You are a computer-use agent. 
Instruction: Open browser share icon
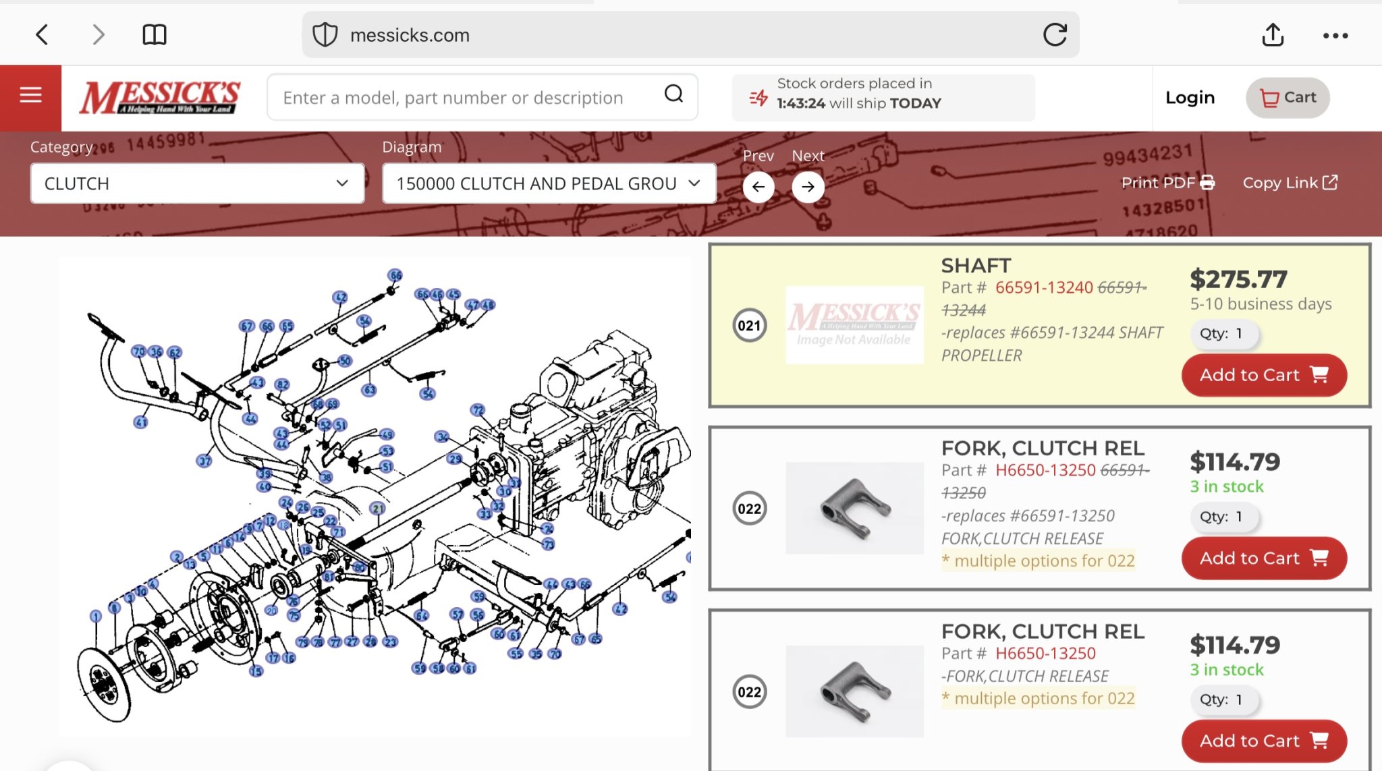pyautogui.click(x=1273, y=34)
